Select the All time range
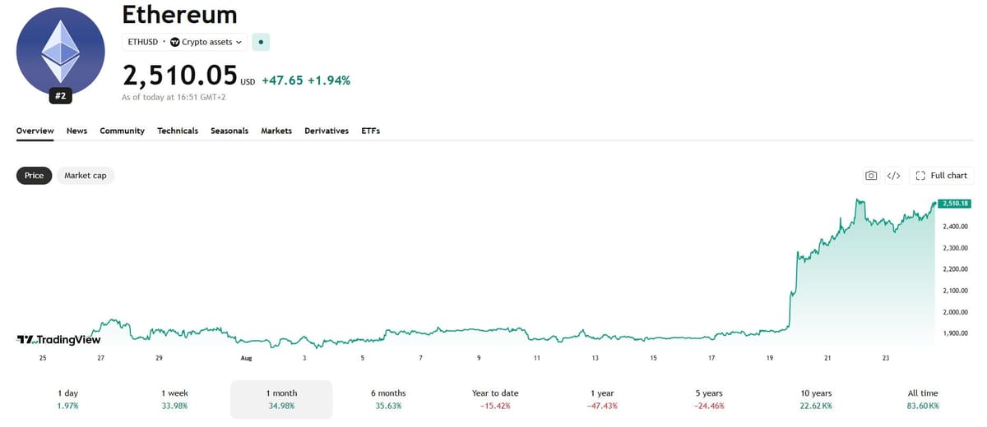Image resolution: width=987 pixels, height=427 pixels. pyautogui.click(x=923, y=400)
